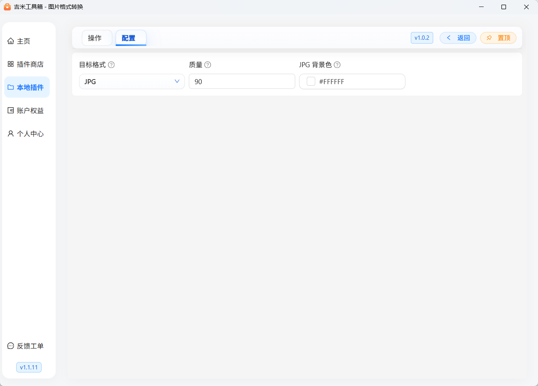Switch to the 操作 tab
538x386 pixels.
tap(97, 38)
